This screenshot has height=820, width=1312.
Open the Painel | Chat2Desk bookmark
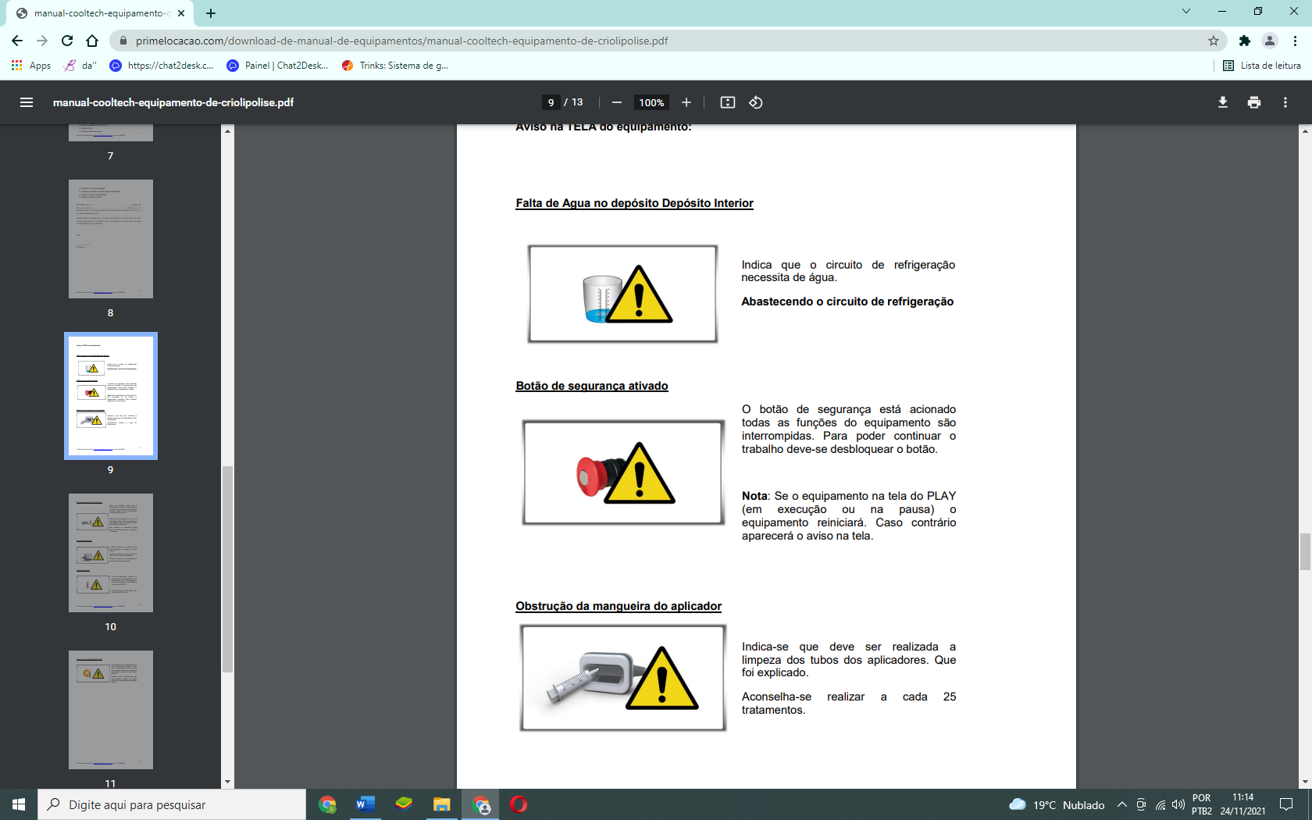coord(277,66)
